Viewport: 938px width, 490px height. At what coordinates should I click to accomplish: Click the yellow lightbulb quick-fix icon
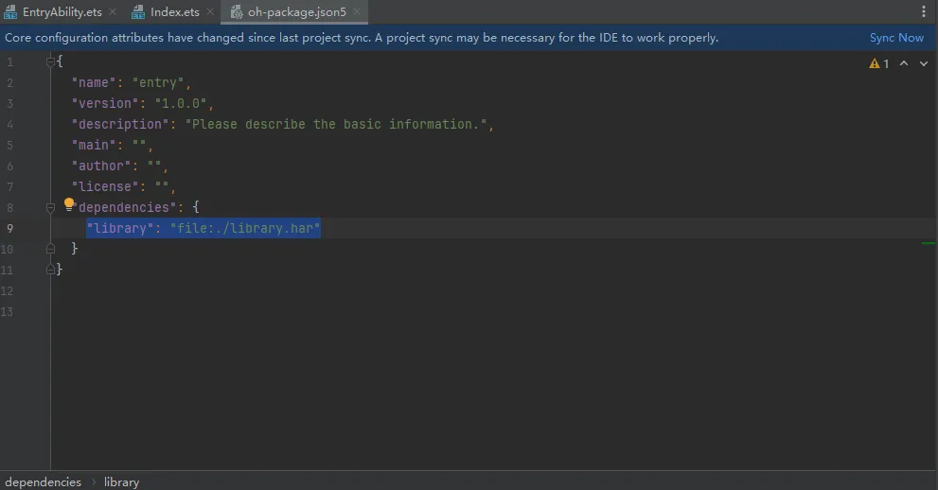pyautogui.click(x=69, y=205)
